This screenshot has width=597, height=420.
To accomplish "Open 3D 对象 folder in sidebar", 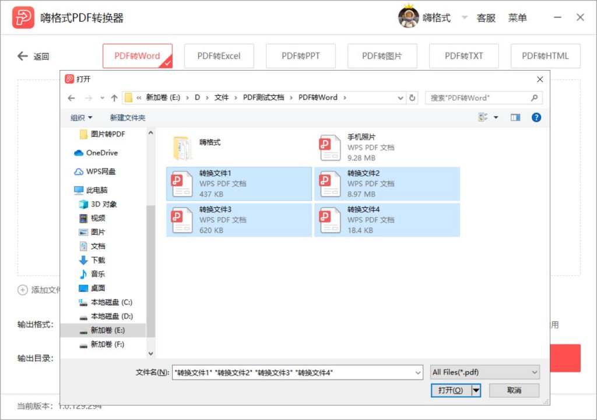I will click(98, 204).
